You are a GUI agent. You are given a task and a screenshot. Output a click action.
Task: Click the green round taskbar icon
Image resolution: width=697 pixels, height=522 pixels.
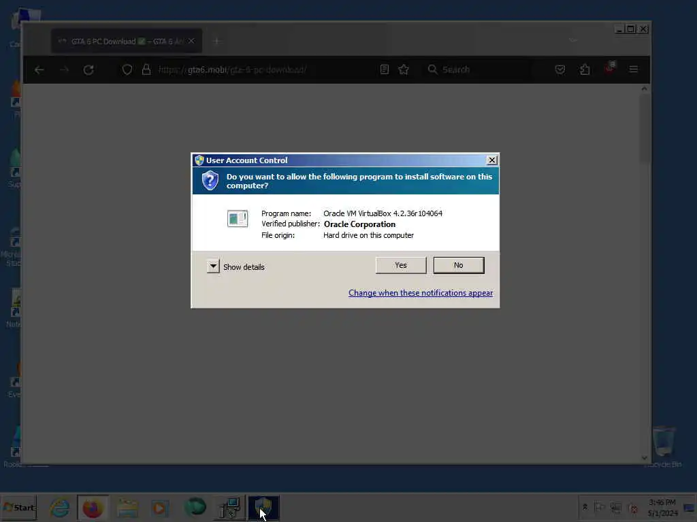[x=195, y=507]
